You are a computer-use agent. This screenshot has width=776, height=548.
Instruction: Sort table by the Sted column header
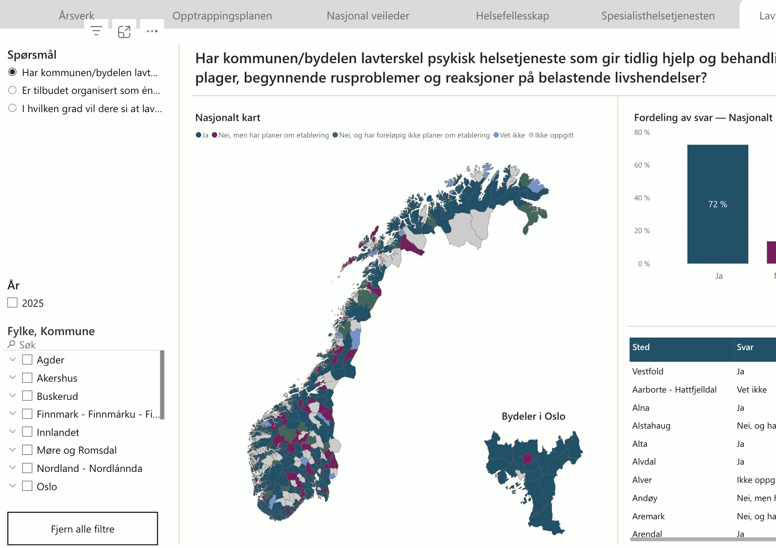(641, 347)
